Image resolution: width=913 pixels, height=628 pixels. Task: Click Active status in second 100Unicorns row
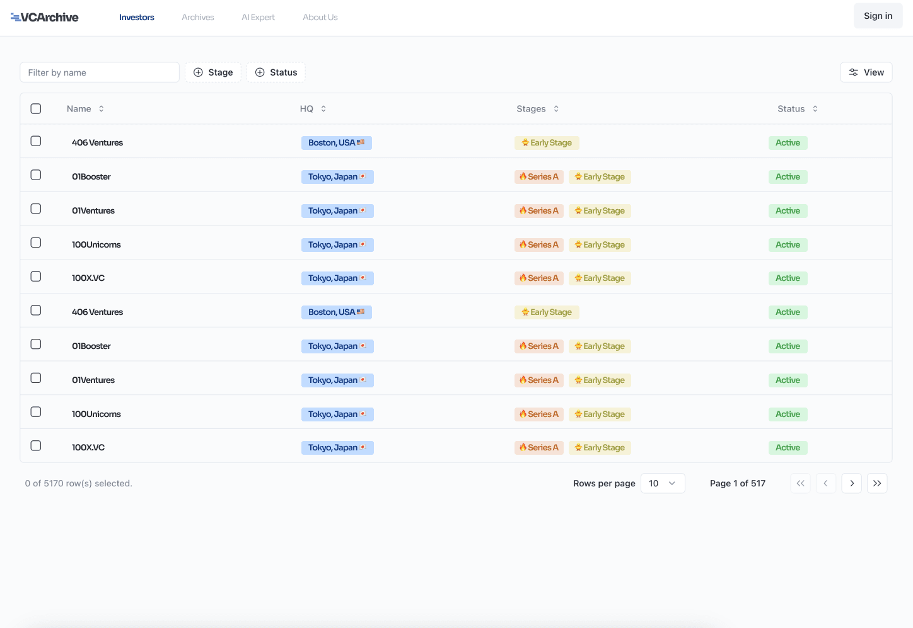[x=788, y=414]
